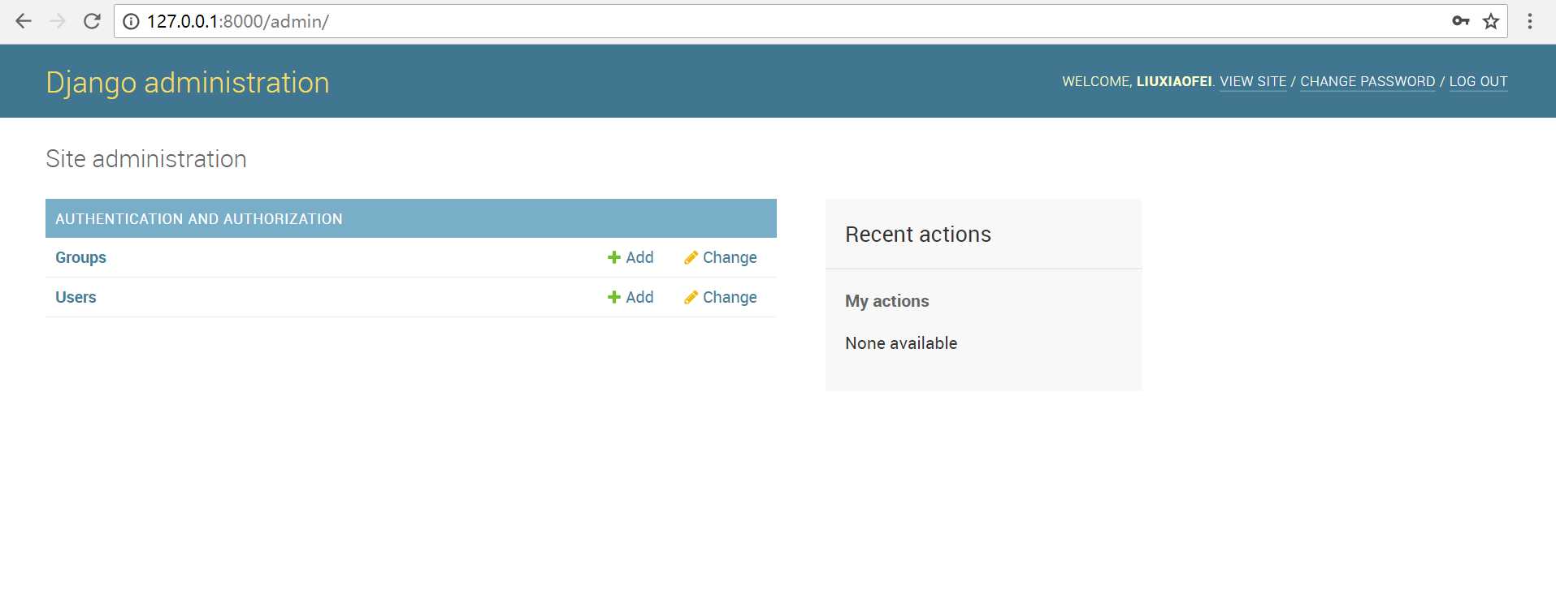Click the green plus icon for Users
This screenshot has height=603, width=1556.
(614, 297)
